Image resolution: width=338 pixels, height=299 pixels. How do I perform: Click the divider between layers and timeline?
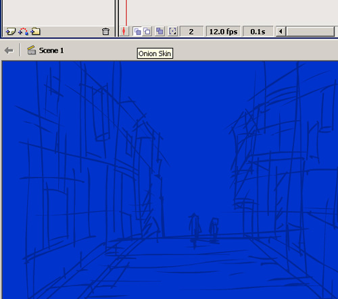click(116, 18)
